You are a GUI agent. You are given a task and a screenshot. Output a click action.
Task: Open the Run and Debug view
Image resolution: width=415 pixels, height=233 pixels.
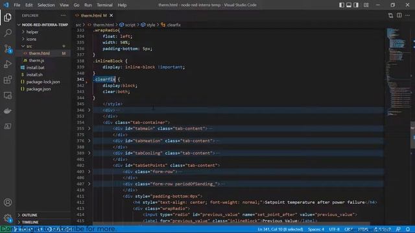click(8, 64)
